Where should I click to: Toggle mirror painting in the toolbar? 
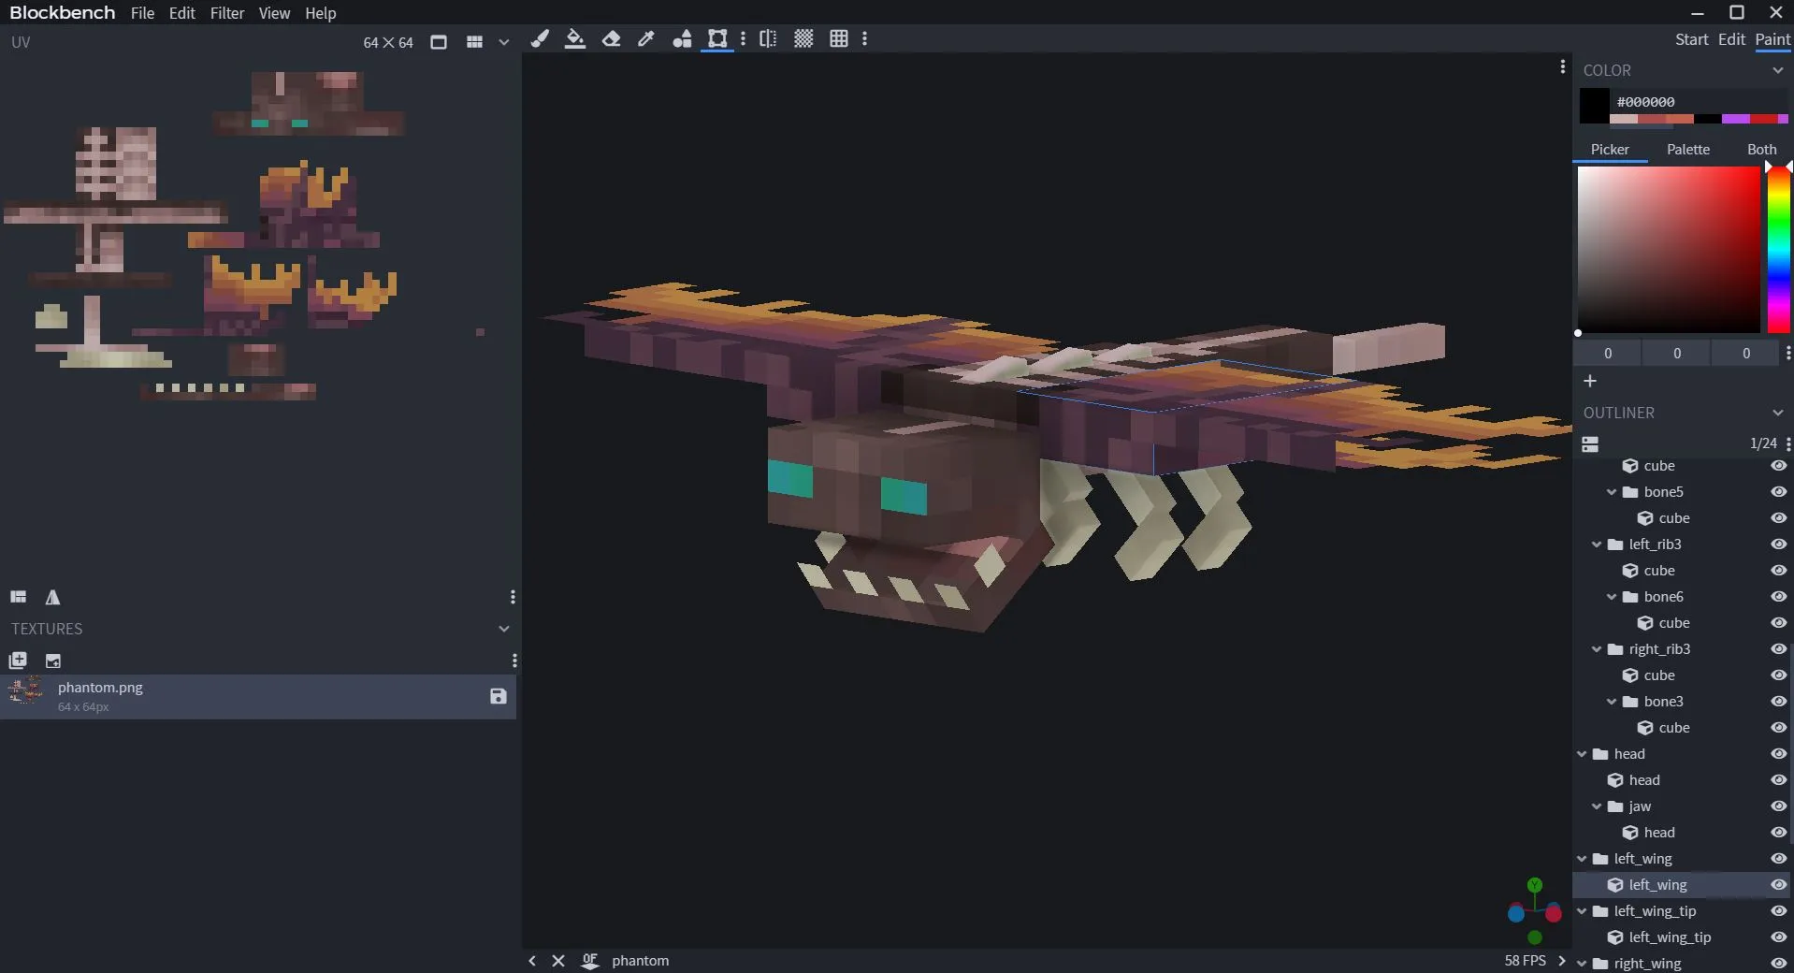coord(768,38)
